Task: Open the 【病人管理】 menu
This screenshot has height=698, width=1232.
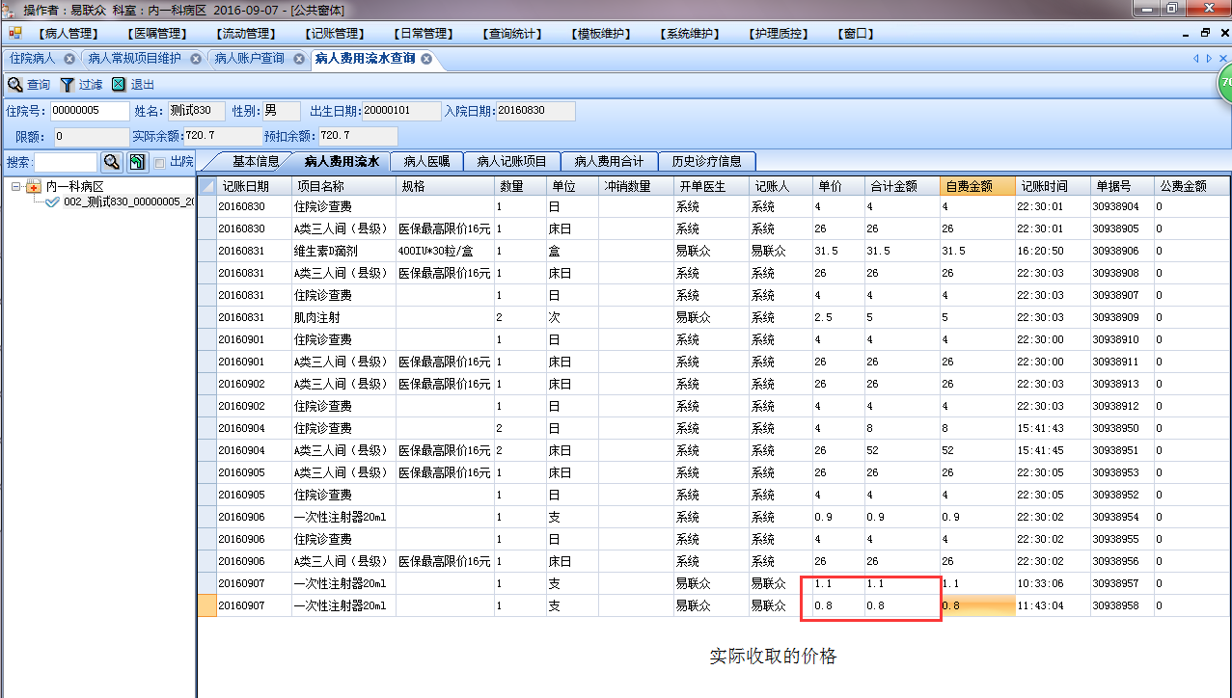Action: (x=67, y=34)
